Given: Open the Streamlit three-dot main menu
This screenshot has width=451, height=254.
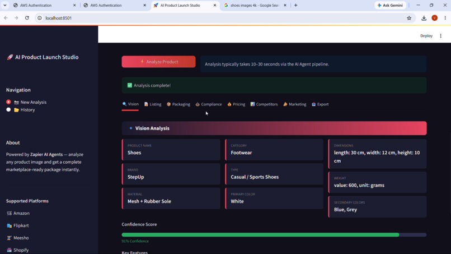Looking at the screenshot, I should point(440,36).
